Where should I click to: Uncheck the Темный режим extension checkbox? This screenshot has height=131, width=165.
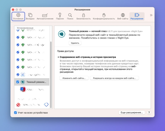(18, 82)
